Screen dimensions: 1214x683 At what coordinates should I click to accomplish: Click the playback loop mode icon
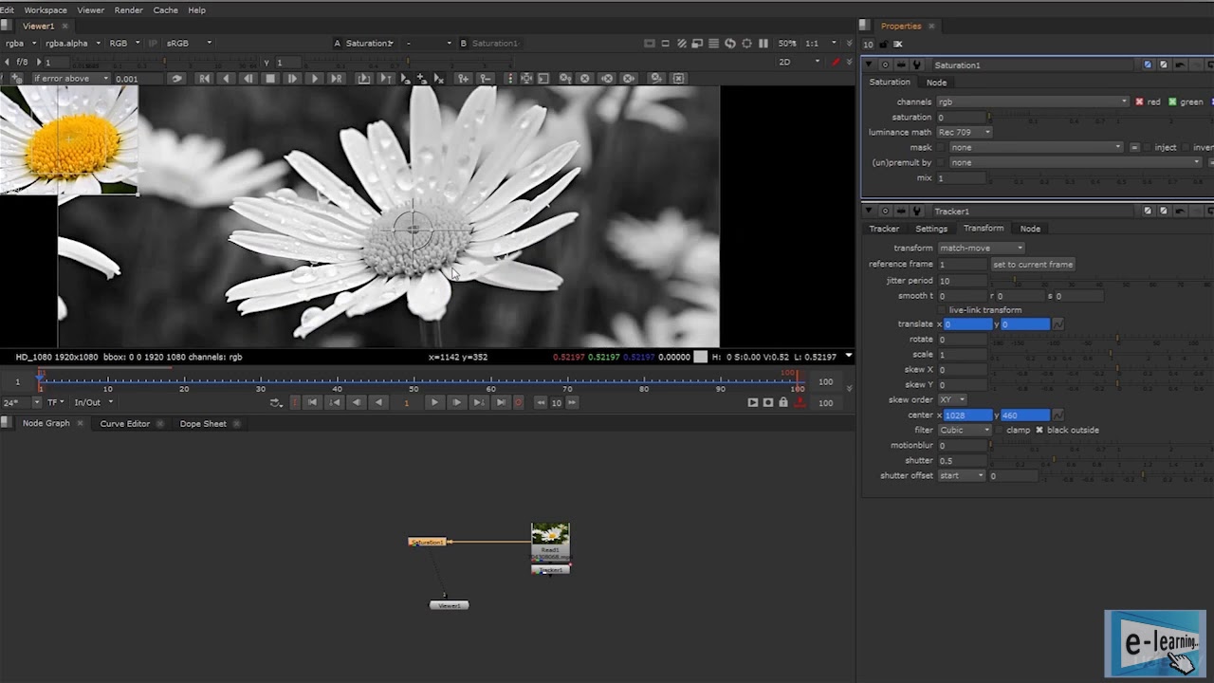coord(275,403)
